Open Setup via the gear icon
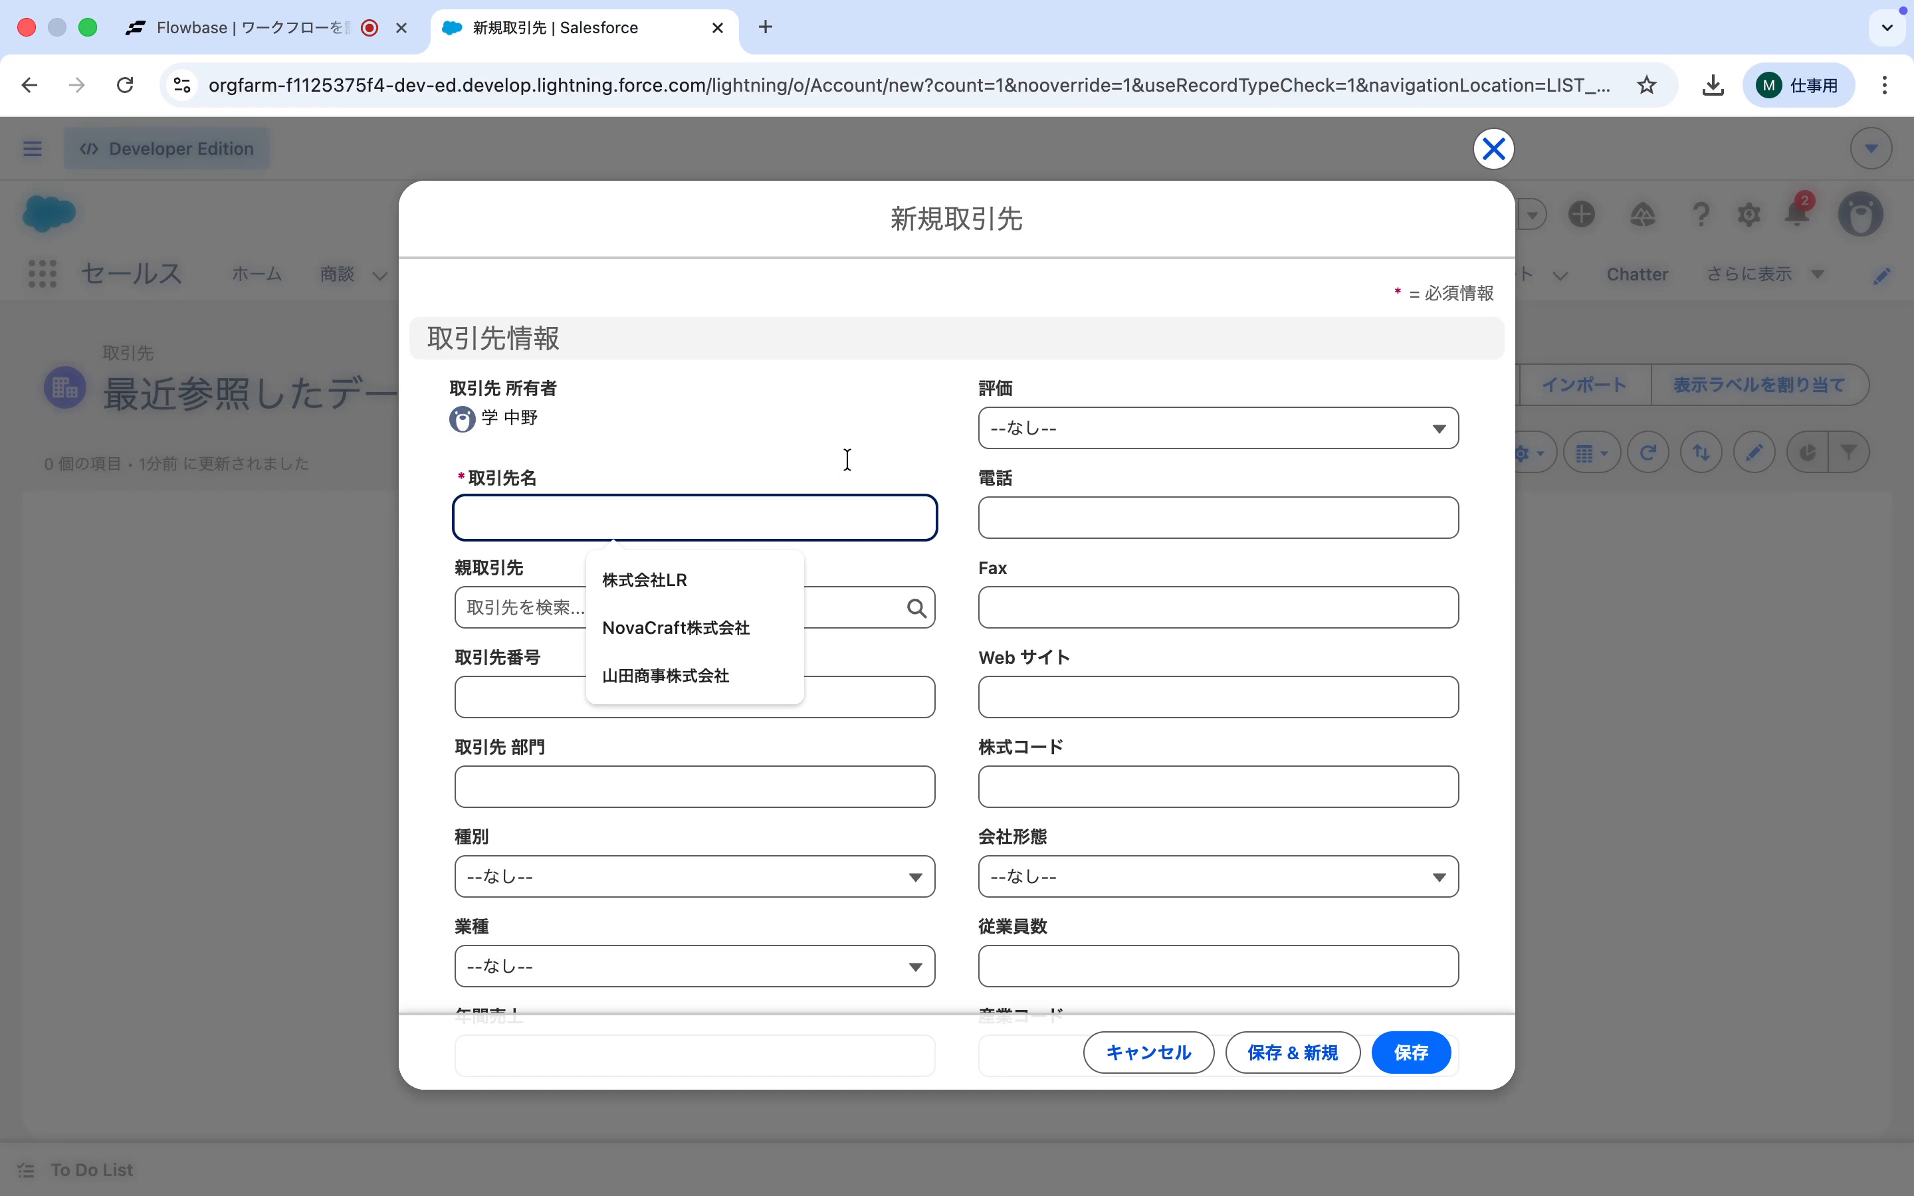Screen dimensions: 1914x1196 click(1749, 215)
